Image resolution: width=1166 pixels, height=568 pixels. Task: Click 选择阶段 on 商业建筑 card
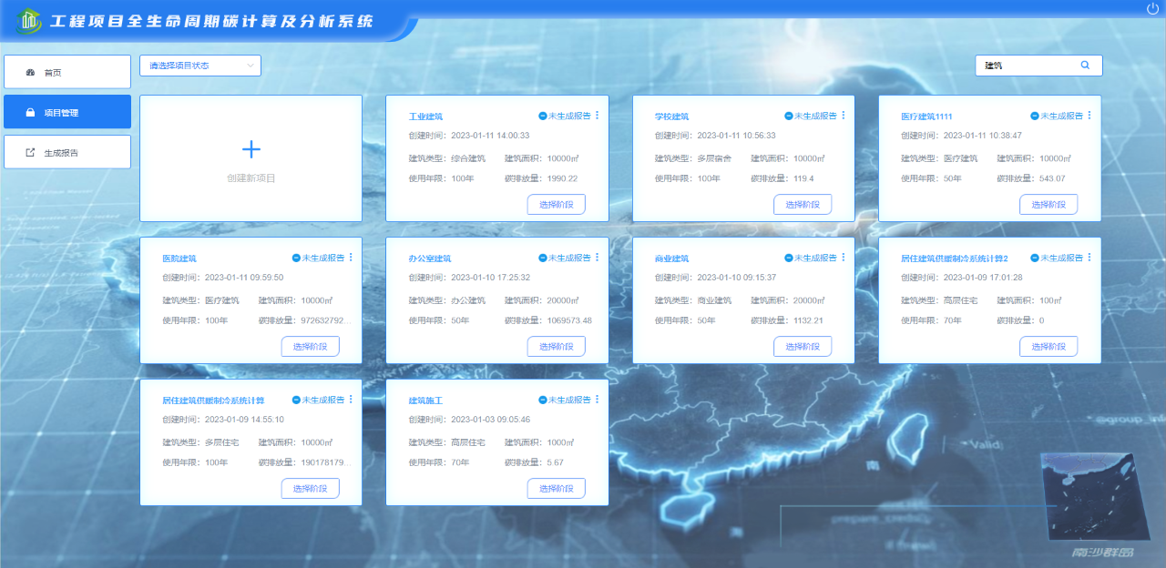coord(803,347)
